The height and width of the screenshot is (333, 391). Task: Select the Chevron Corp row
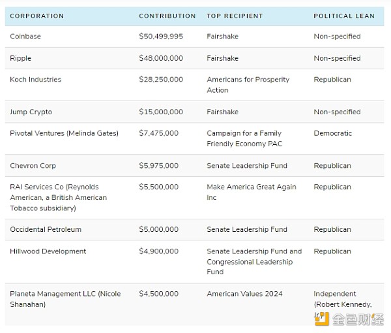pos(33,166)
